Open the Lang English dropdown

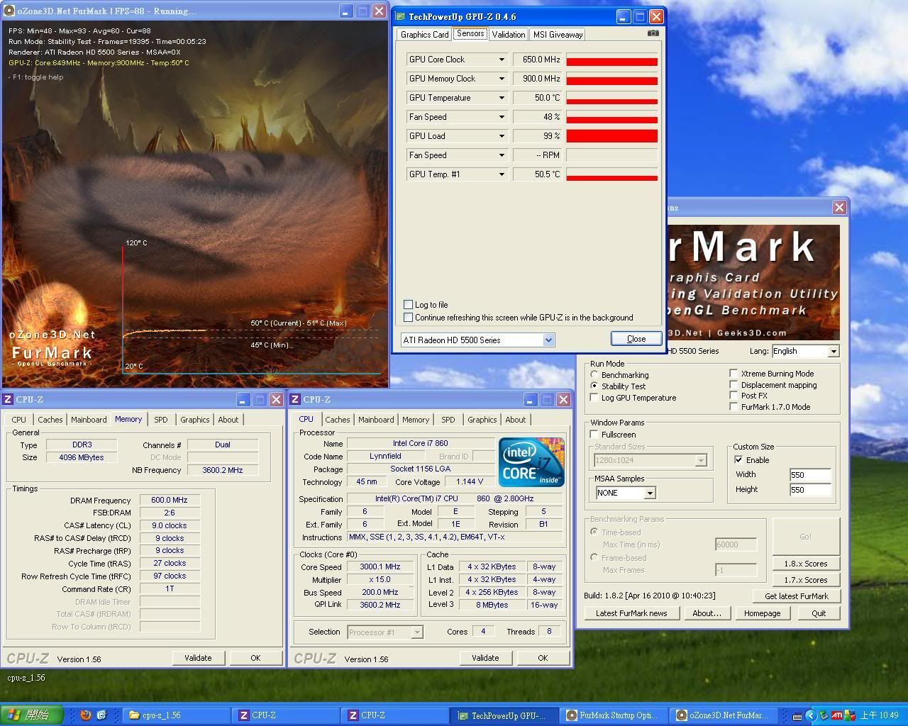click(x=805, y=351)
